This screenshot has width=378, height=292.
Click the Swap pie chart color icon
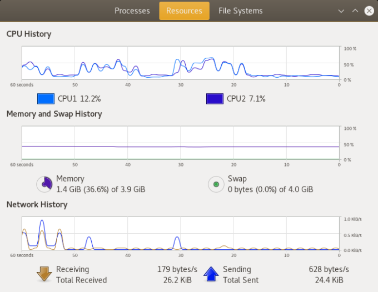(x=216, y=184)
